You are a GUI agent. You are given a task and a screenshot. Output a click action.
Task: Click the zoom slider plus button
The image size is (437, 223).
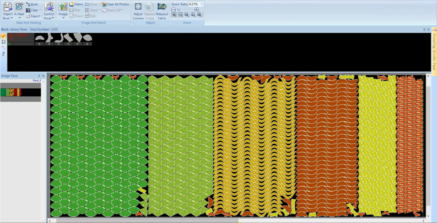[197, 9]
